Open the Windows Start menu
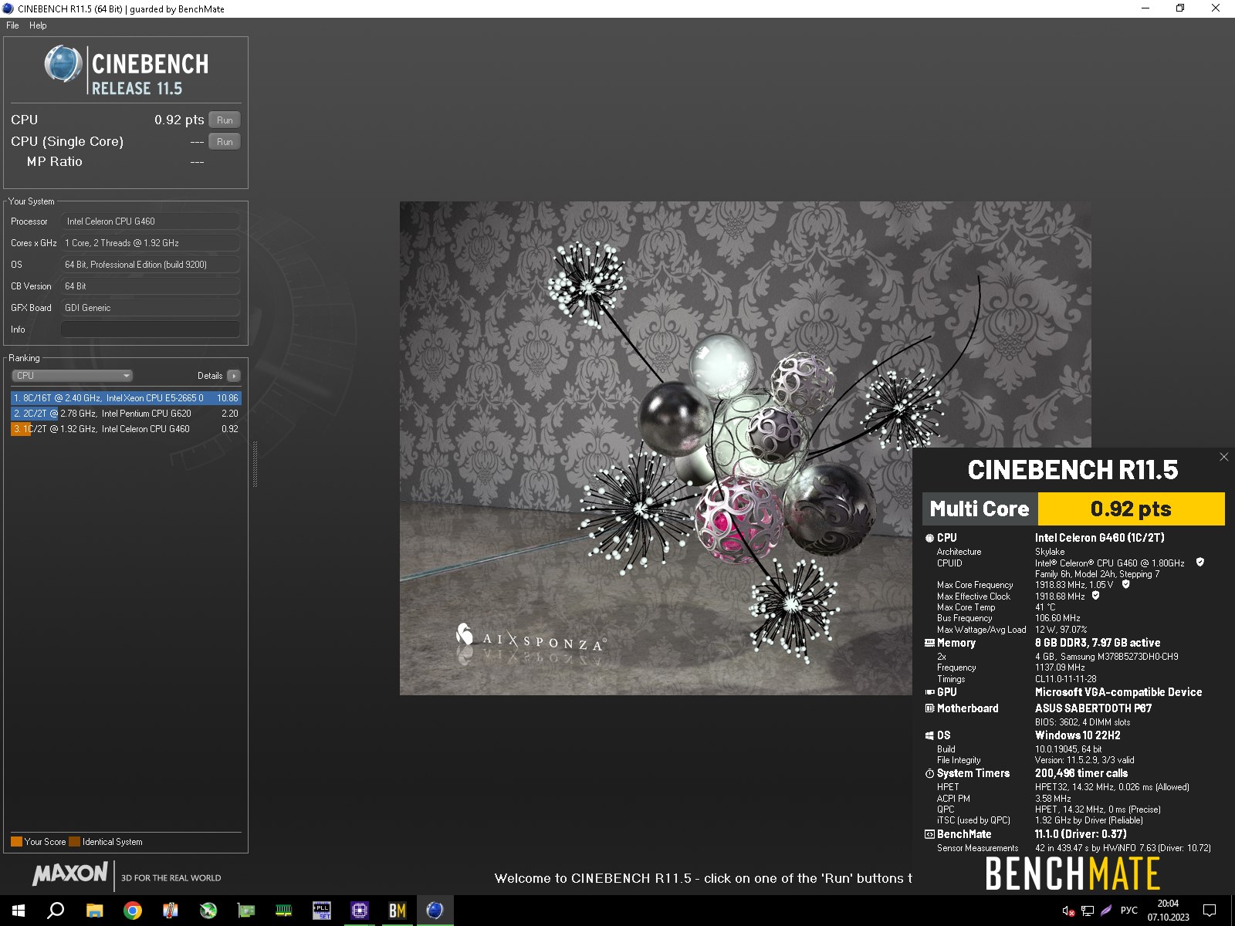 coord(19,911)
